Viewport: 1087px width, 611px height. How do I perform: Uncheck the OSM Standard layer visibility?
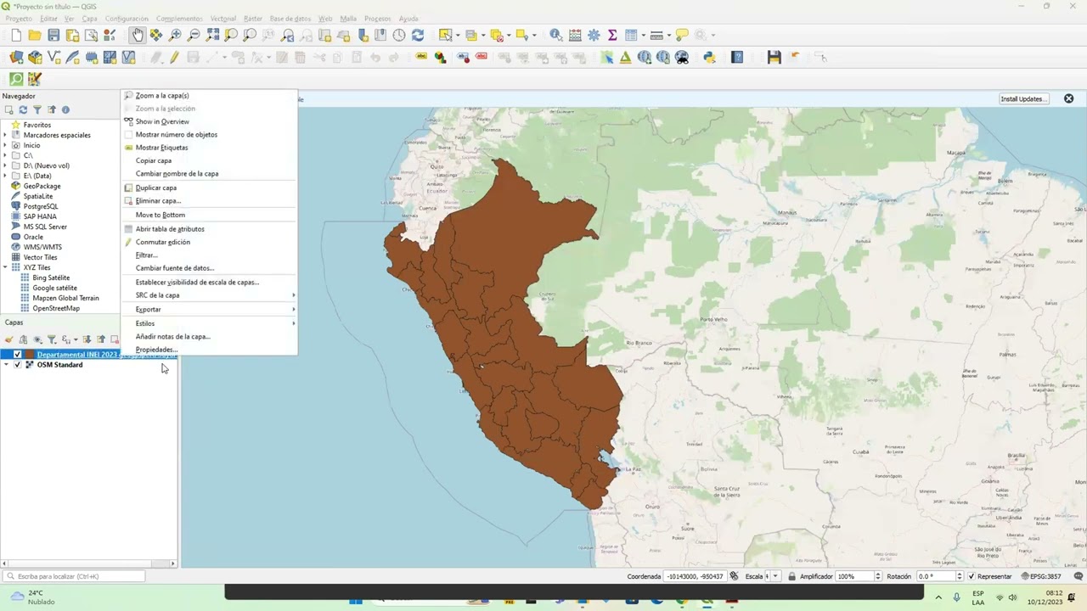coord(17,365)
